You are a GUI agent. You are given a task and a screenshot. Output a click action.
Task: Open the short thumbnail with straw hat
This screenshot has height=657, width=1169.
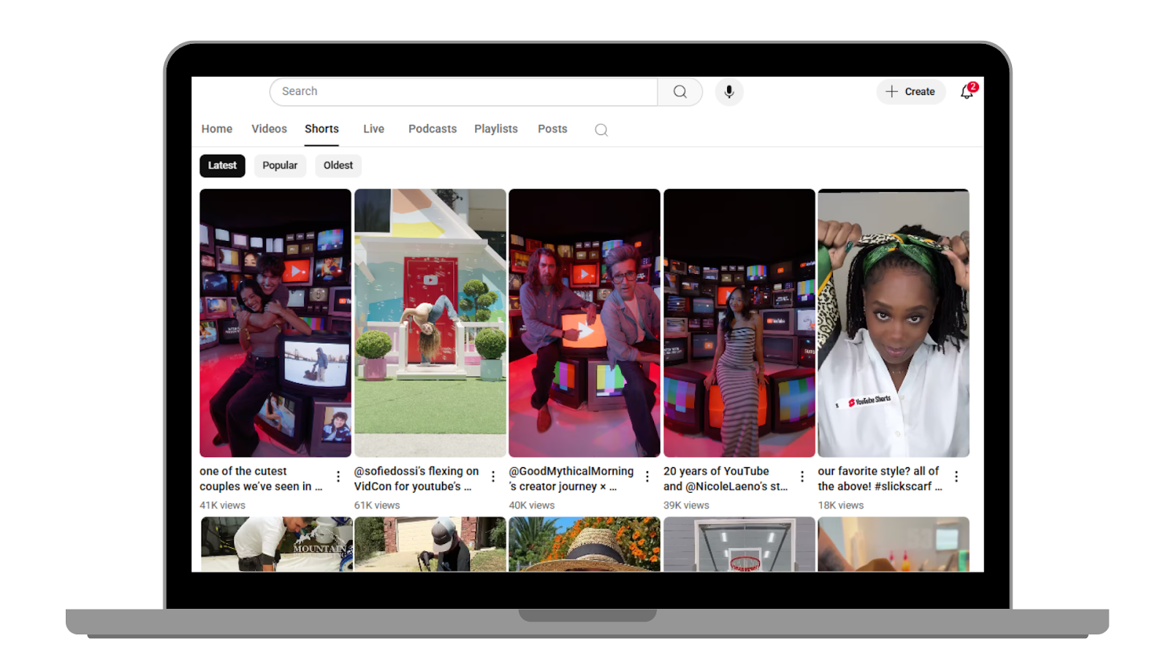point(584,545)
